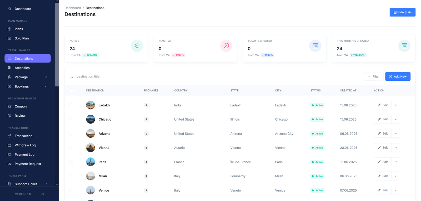Toggle theme with the sun icon
Image resolution: width=421 pixels, height=201 pixels.
point(43,194)
